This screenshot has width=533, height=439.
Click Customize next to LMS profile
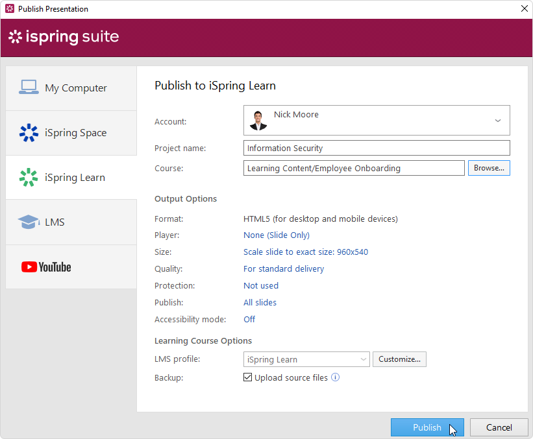(399, 359)
